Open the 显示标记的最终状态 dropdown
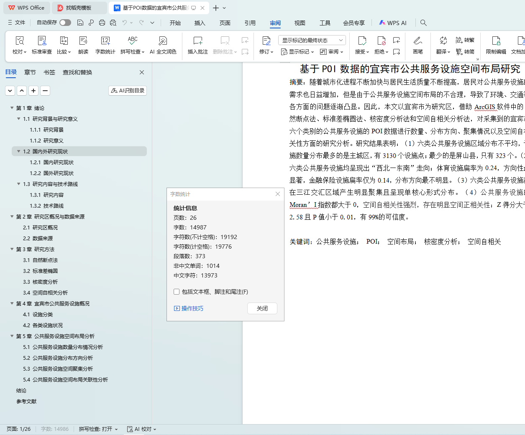The image size is (525, 435). [312, 40]
